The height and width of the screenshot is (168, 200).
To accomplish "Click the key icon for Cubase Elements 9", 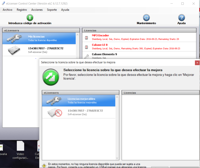I will (x=87, y=56).
